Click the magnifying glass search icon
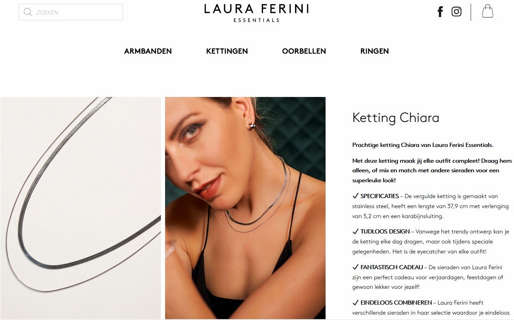Screen dimensions: 514x320 tap(28, 12)
